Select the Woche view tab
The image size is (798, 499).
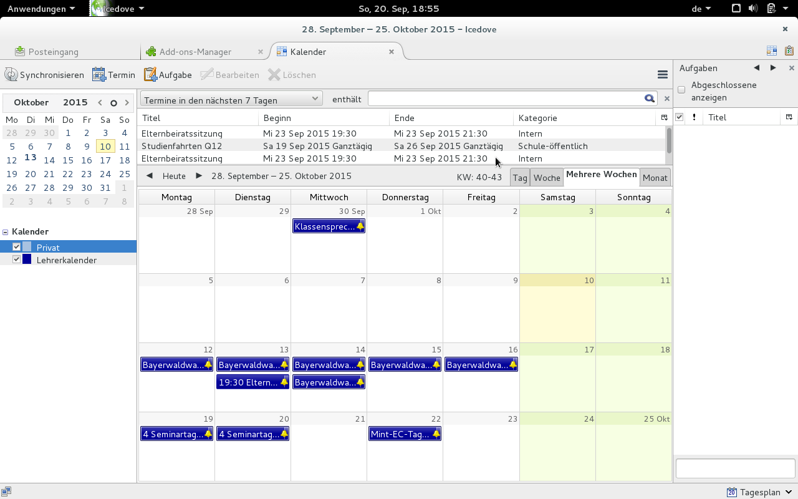click(547, 178)
